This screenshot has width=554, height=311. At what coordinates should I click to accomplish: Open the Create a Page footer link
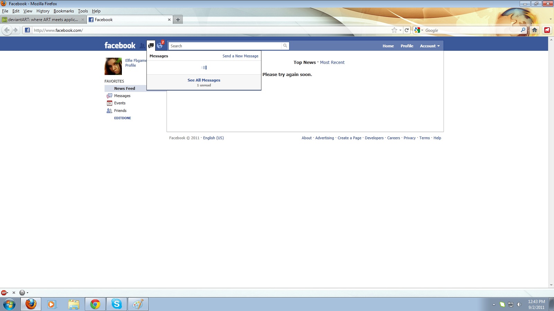click(349, 138)
